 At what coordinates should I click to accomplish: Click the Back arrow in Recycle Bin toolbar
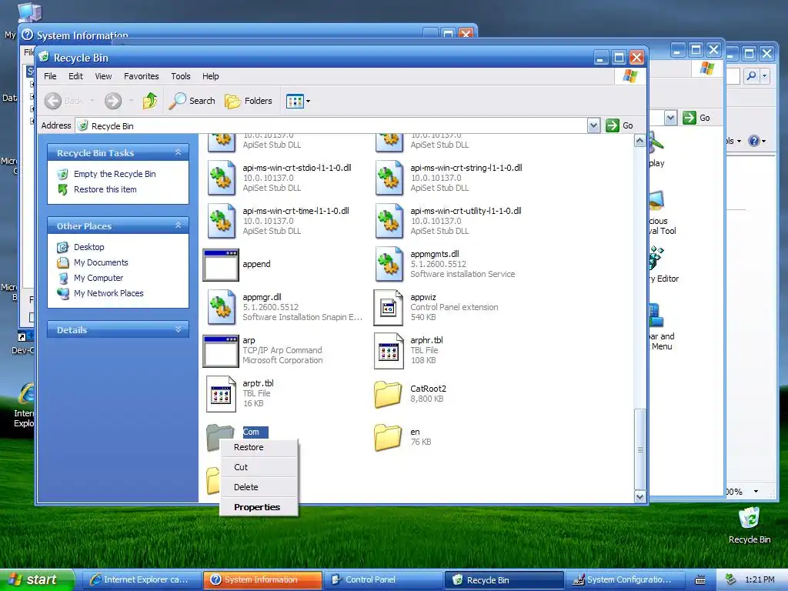tap(53, 101)
